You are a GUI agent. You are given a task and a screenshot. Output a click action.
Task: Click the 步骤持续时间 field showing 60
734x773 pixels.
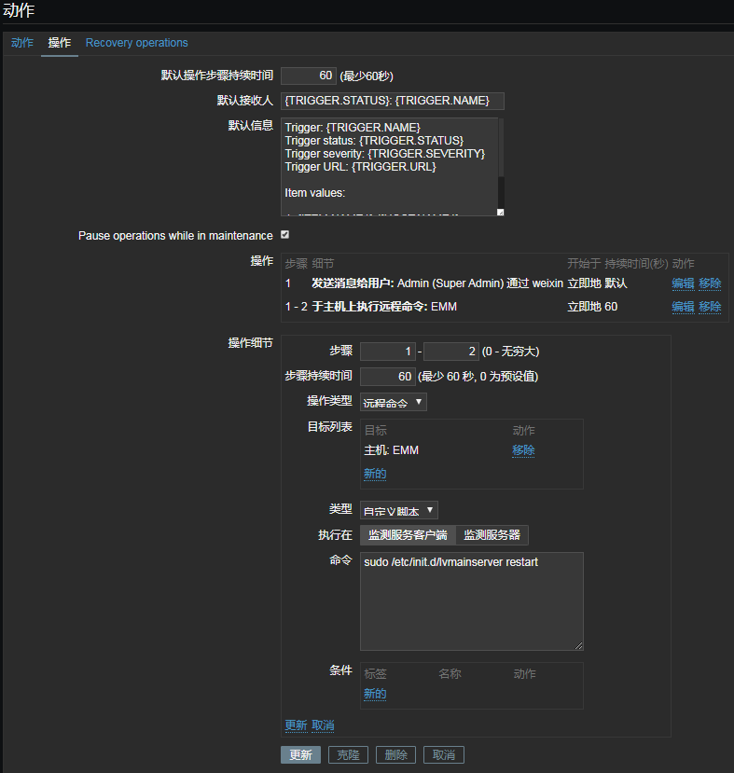(x=387, y=377)
